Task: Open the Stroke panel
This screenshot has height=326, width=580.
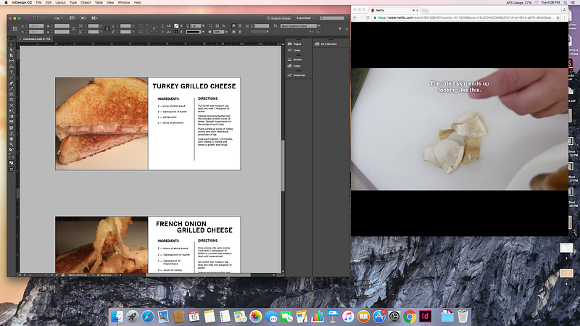Action: (x=296, y=61)
